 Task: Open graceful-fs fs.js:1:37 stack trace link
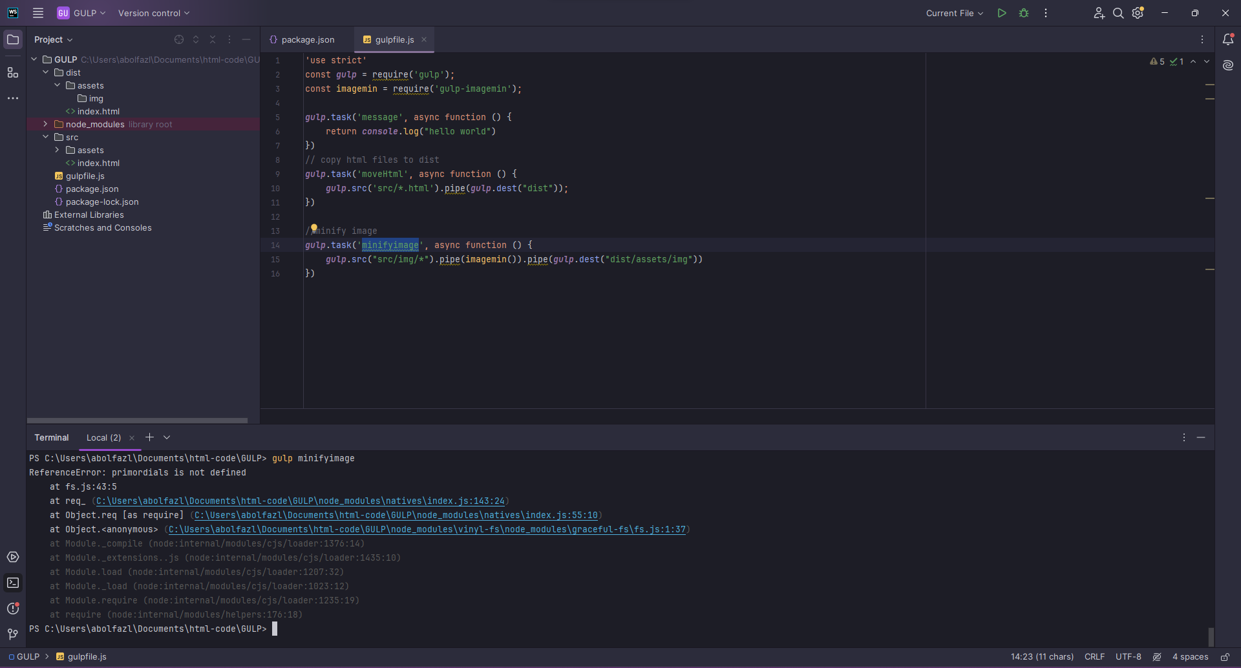click(427, 529)
